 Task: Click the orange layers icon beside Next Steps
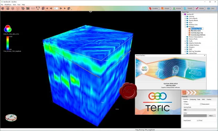coord(184,92)
